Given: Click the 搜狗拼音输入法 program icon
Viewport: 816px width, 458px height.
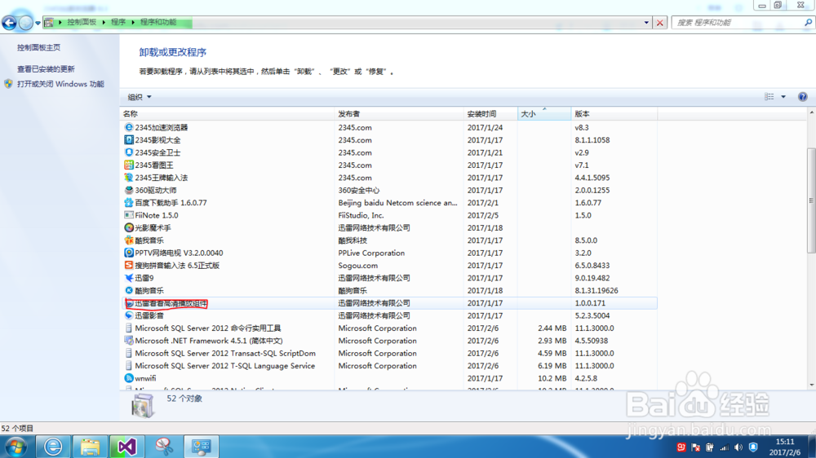Looking at the screenshot, I should point(129,265).
